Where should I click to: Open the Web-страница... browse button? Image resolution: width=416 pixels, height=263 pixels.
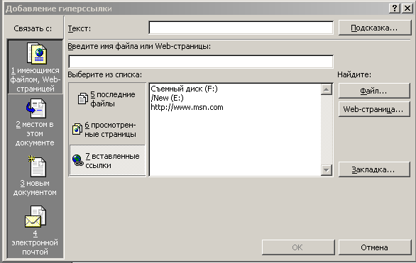pos(374,109)
